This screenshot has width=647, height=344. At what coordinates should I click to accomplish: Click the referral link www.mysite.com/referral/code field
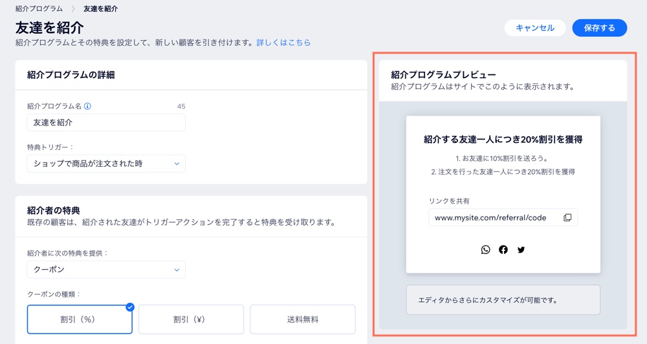point(503,217)
